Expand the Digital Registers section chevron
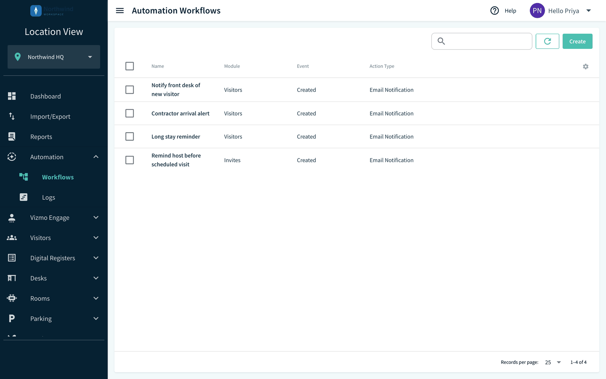Image resolution: width=606 pixels, height=379 pixels. coord(96,258)
